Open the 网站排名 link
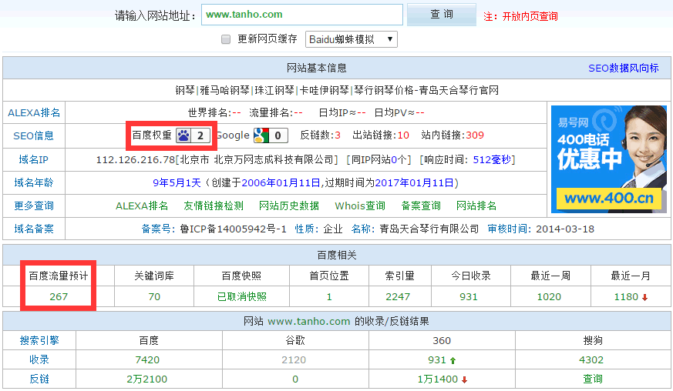 [476, 206]
